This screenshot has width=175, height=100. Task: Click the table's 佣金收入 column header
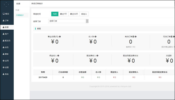pos(114,72)
